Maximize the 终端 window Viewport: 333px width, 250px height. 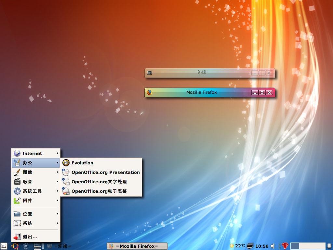pyautogui.click(x=262, y=73)
